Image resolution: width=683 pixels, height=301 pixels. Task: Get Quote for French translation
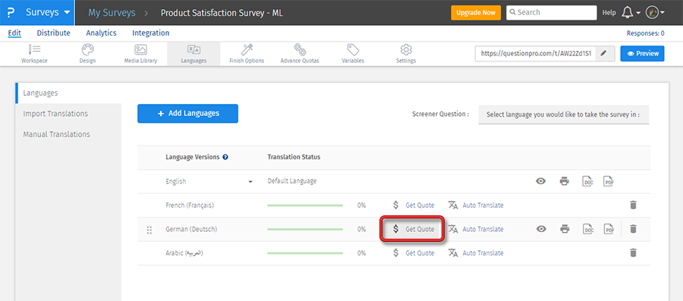point(414,205)
